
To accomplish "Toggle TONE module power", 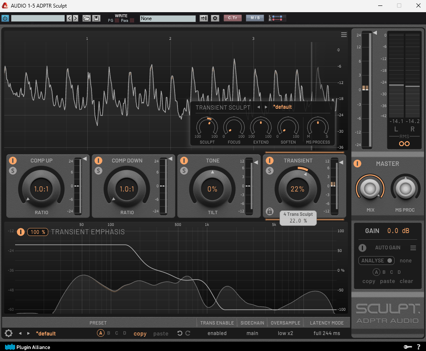I will [184, 161].
